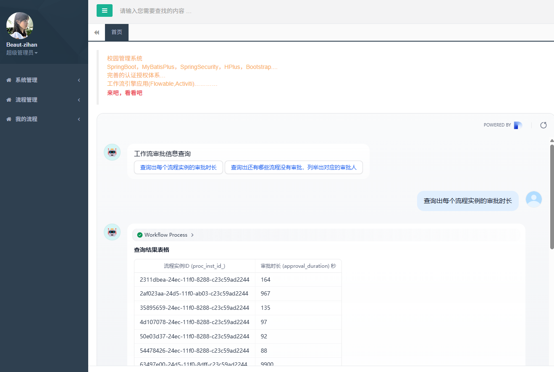Image resolution: width=554 pixels, height=372 pixels.
Task: Click the search input field at top
Action: pyautogui.click(x=252, y=11)
